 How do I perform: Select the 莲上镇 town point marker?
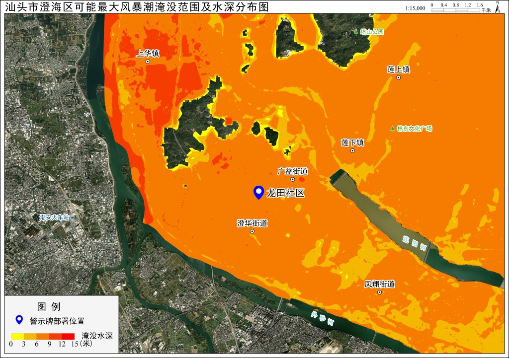click(398, 77)
